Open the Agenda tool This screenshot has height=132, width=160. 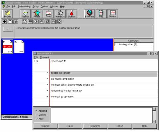(25, 14)
